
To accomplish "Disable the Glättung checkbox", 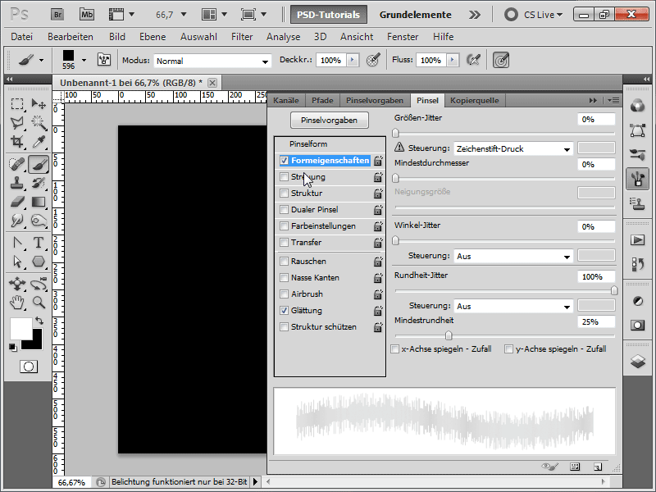I will [284, 311].
